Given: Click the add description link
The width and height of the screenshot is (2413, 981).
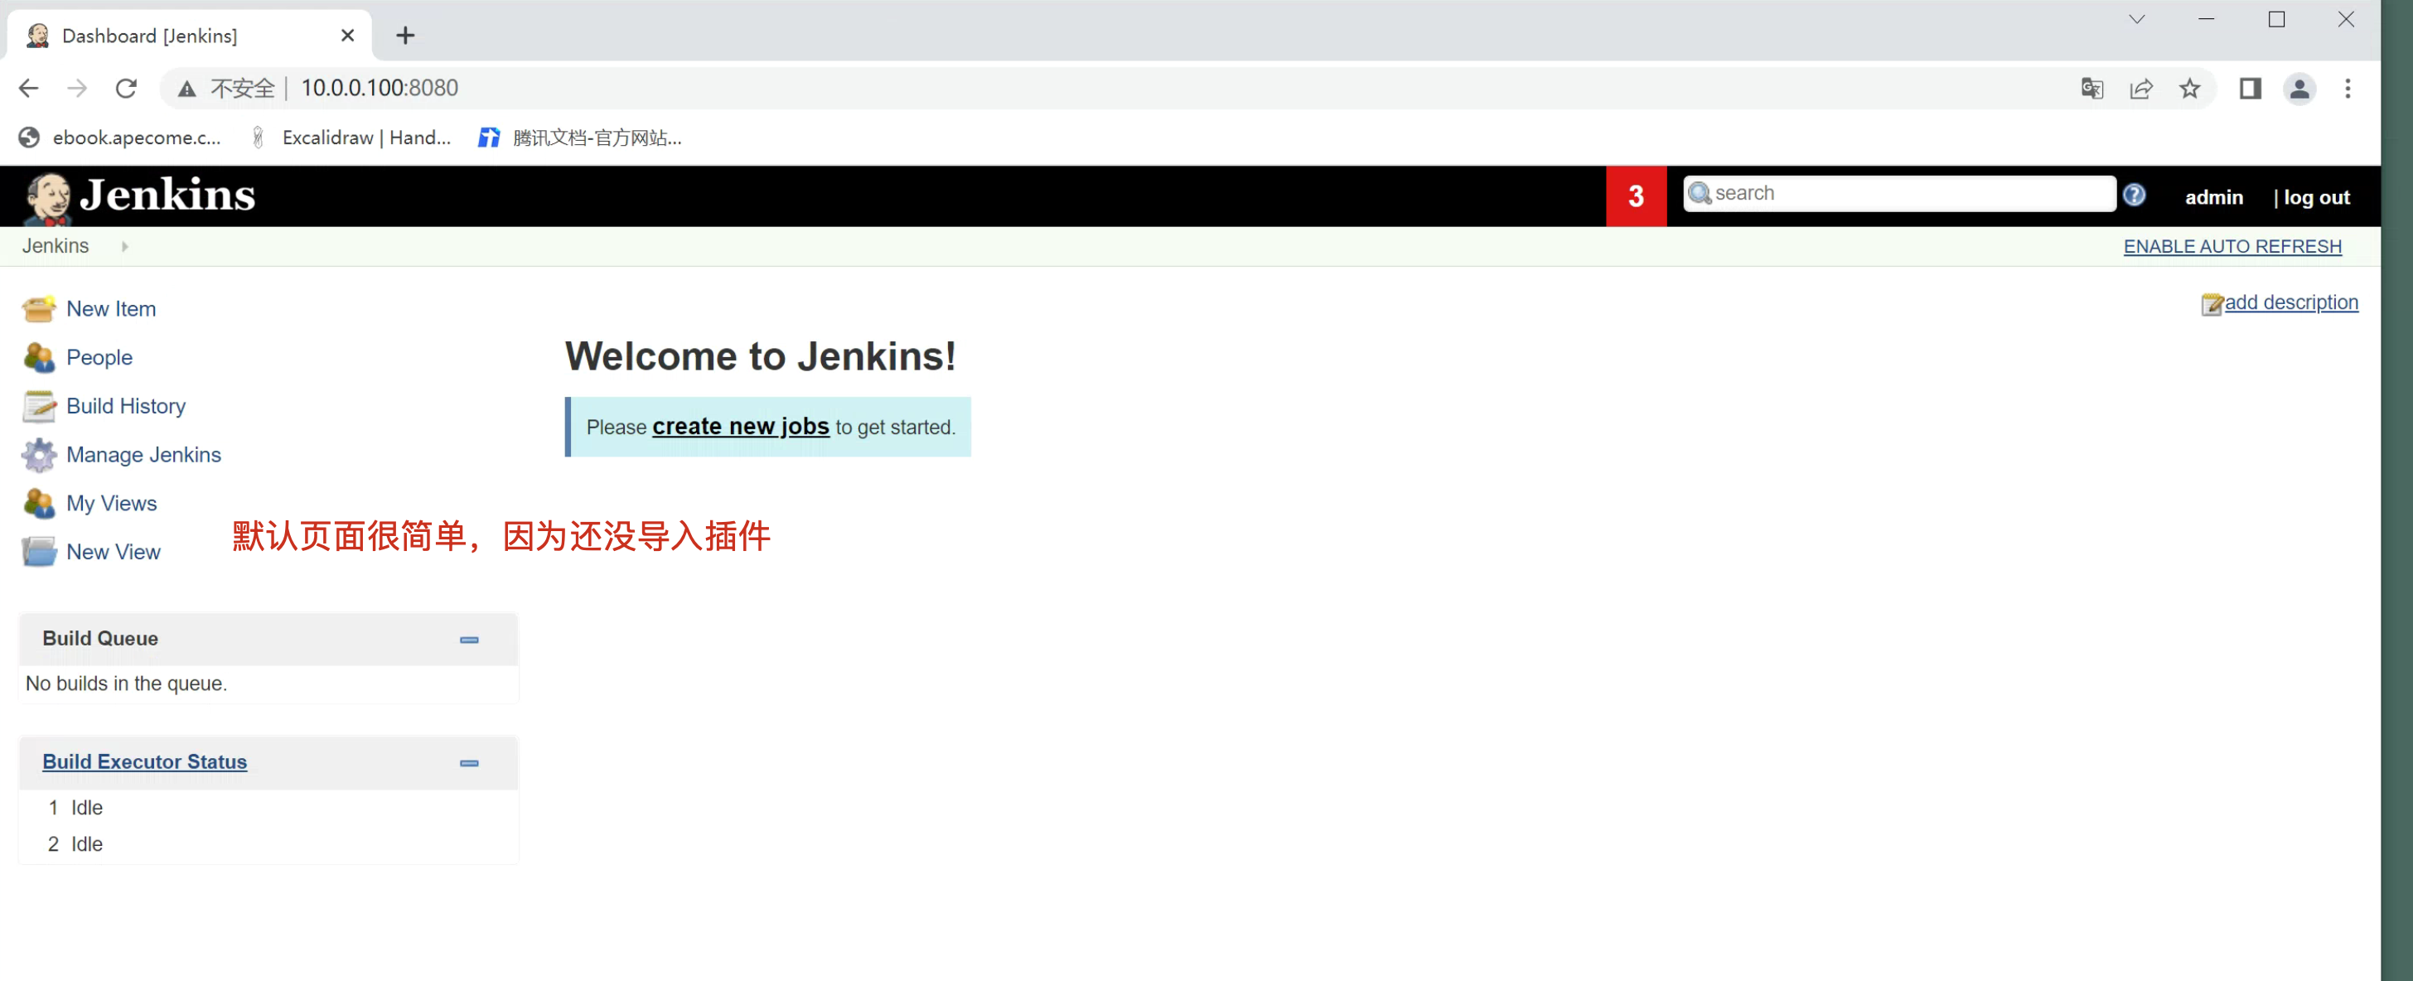Looking at the screenshot, I should (x=2290, y=302).
